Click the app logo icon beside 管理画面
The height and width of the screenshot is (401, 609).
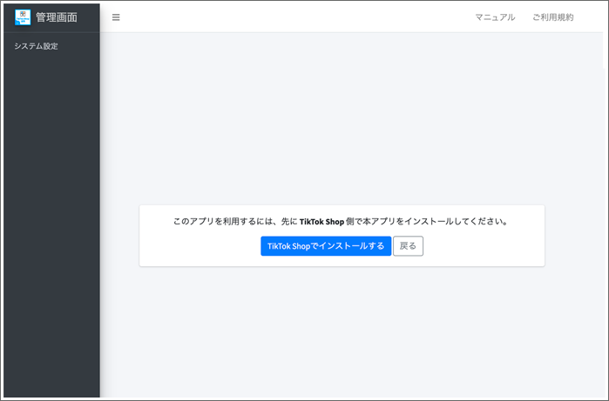pos(23,17)
